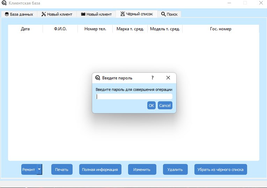Open the База данных tab
Viewport: 267px width, 188px height.
coord(19,14)
